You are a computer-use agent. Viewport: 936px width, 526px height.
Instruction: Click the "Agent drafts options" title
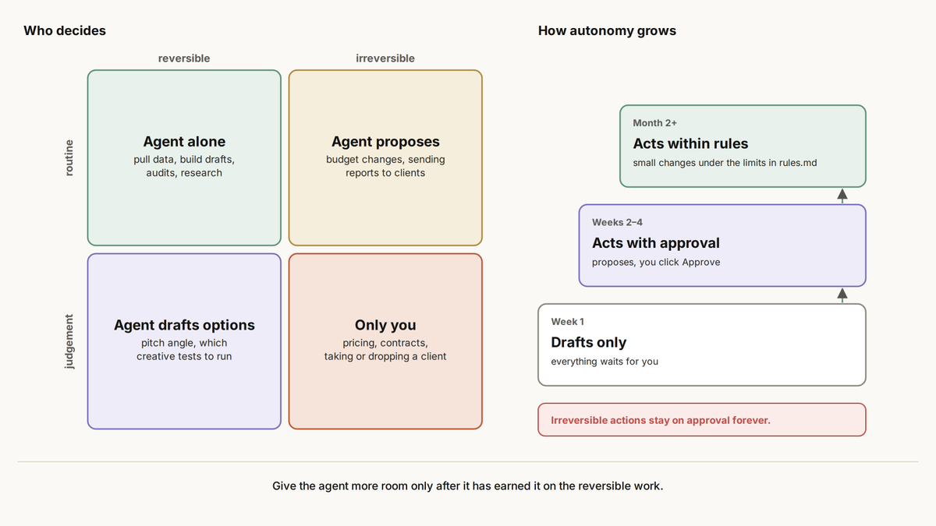(184, 325)
